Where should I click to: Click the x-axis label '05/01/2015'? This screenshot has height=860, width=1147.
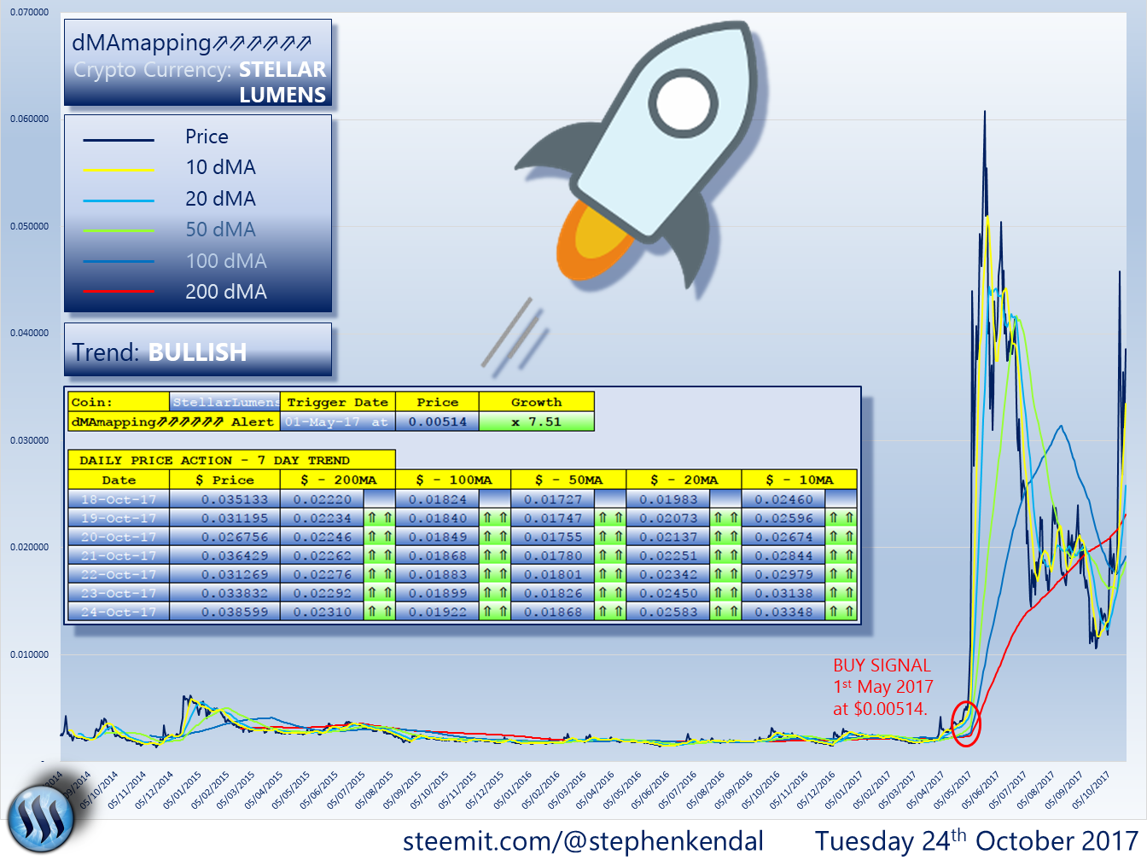pos(182,790)
